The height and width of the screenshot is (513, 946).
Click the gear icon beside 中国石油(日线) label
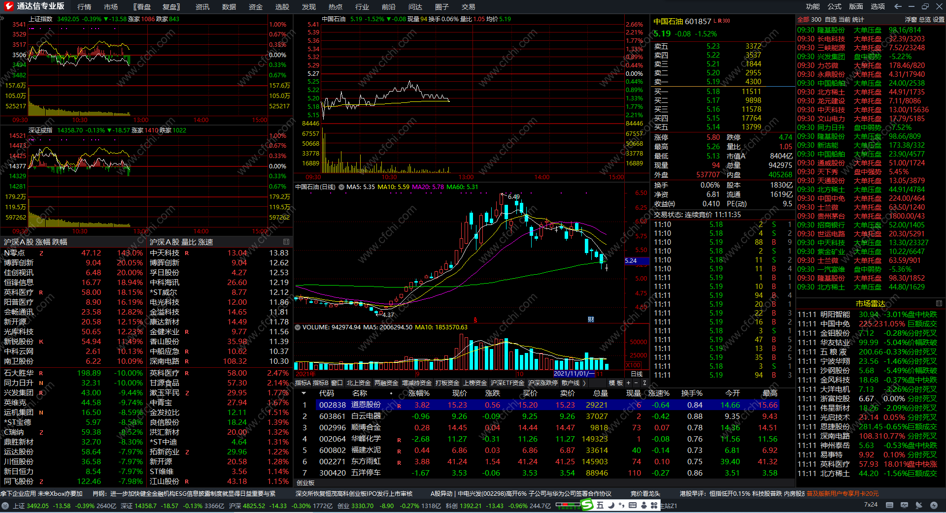(x=341, y=187)
